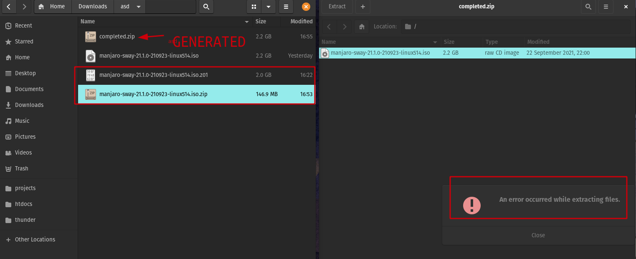Select the .iso entry inside archive
636x259 pixels.
(x=478, y=53)
